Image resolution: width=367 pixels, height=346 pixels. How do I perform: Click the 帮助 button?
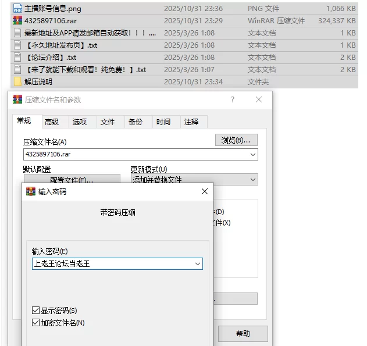[243, 333]
